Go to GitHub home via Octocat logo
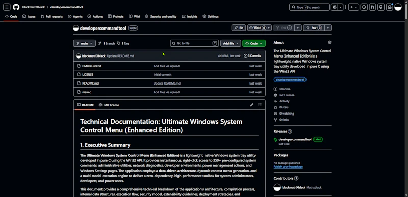 (16, 7)
